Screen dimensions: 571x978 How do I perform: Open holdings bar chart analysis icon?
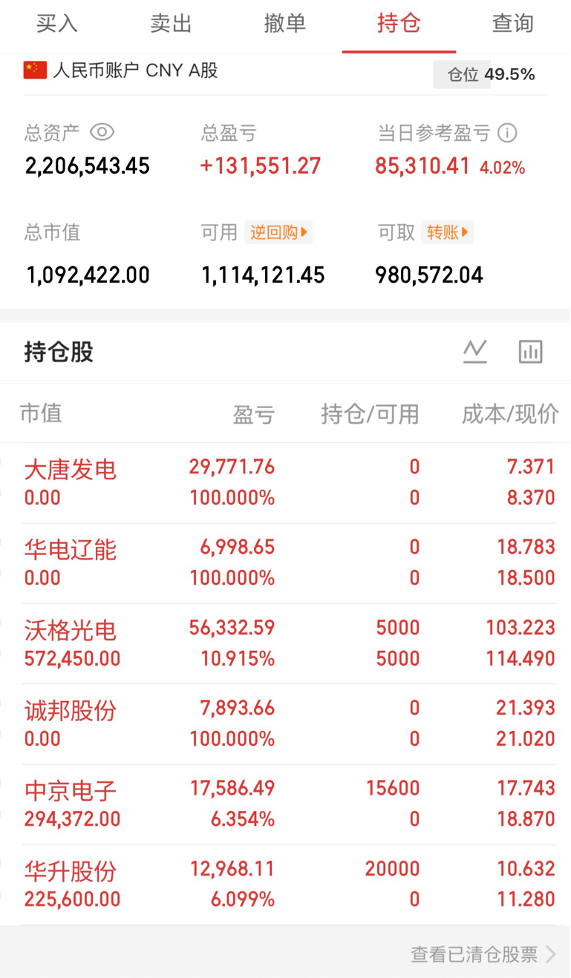pos(531,351)
